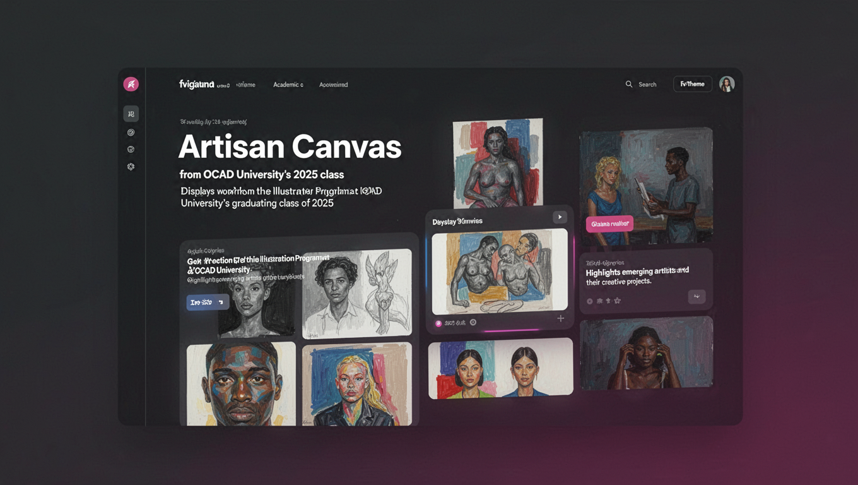Toggle the Fv/Theme switch in top bar
This screenshot has width=858, height=485.
pyautogui.click(x=692, y=83)
